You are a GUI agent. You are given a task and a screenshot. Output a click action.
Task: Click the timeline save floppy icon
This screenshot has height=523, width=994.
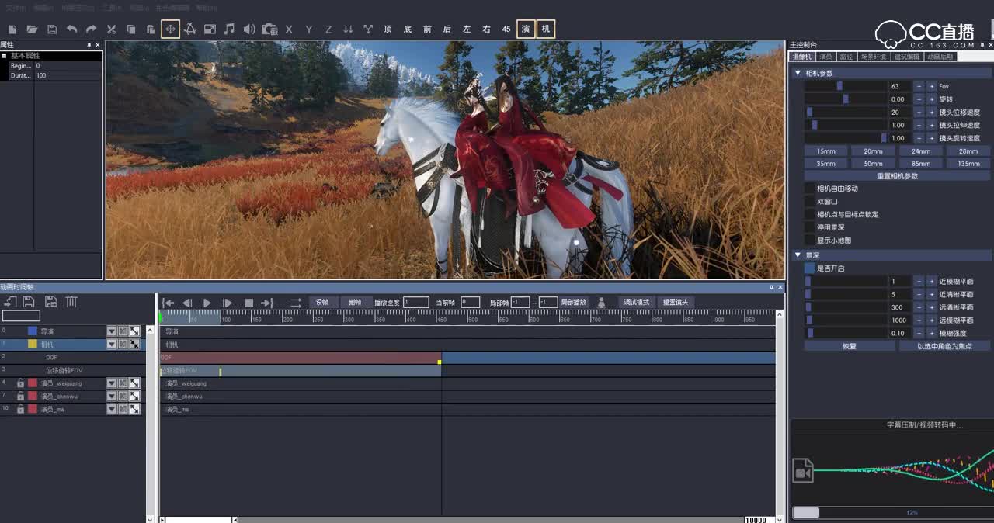29,302
